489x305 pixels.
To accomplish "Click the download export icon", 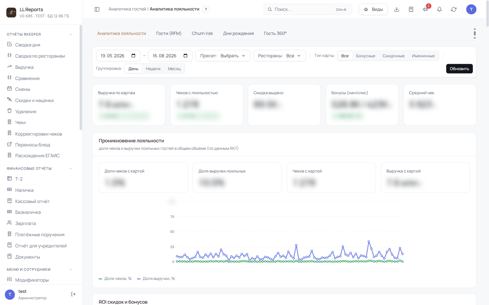I will pyautogui.click(x=397, y=9).
